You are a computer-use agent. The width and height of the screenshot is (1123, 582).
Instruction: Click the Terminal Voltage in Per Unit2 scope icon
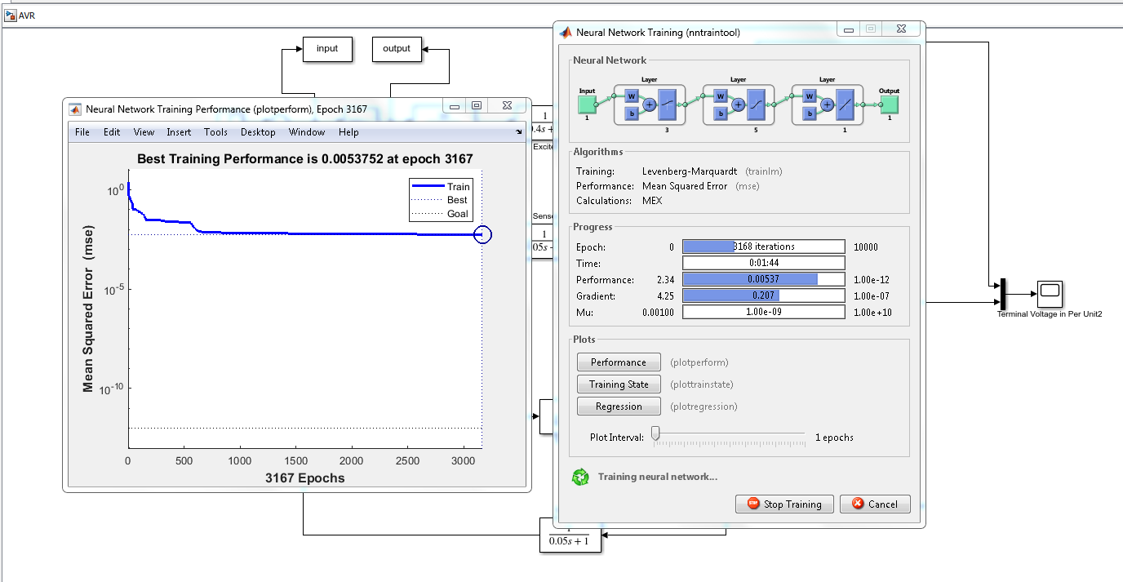pyautogui.click(x=1048, y=294)
